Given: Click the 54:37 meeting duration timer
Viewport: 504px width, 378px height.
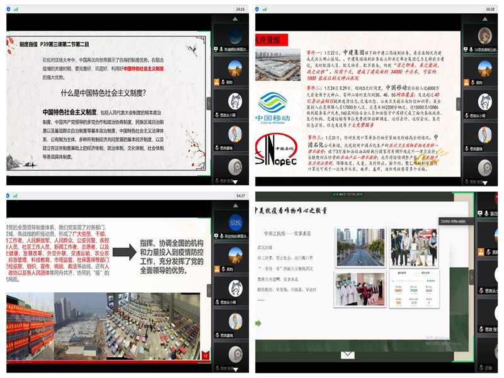Looking at the screenshot, I should (x=239, y=196).
